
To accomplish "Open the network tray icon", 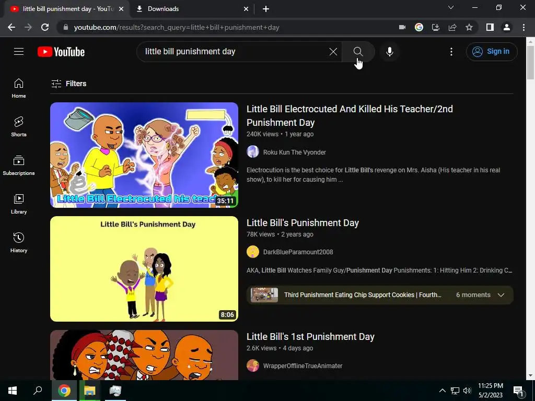I will pos(455,391).
